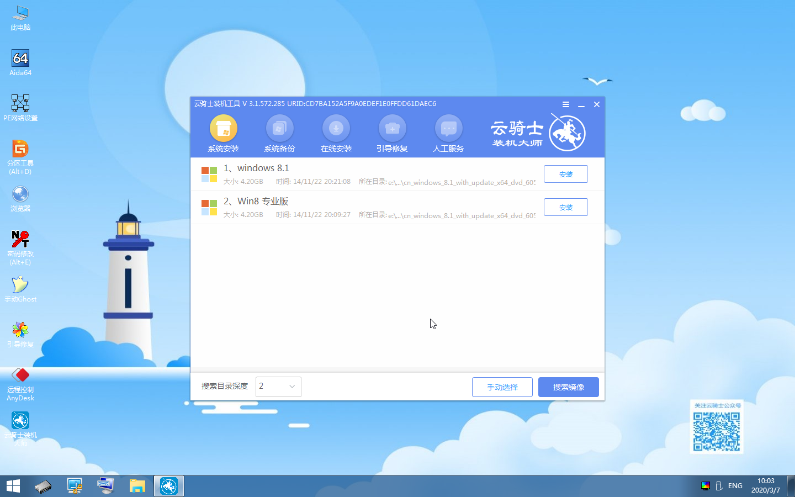Click the ENG language indicator

(735, 486)
